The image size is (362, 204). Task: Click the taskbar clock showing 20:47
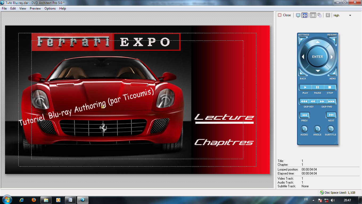pos(347,200)
